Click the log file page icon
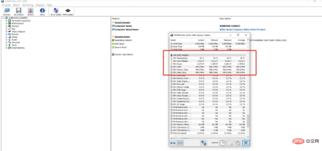The width and height of the screenshot is (322, 151). (x=230, y=143)
